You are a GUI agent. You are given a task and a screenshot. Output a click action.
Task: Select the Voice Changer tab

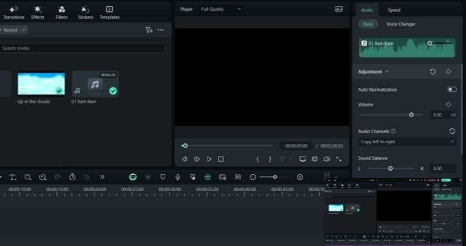401,24
